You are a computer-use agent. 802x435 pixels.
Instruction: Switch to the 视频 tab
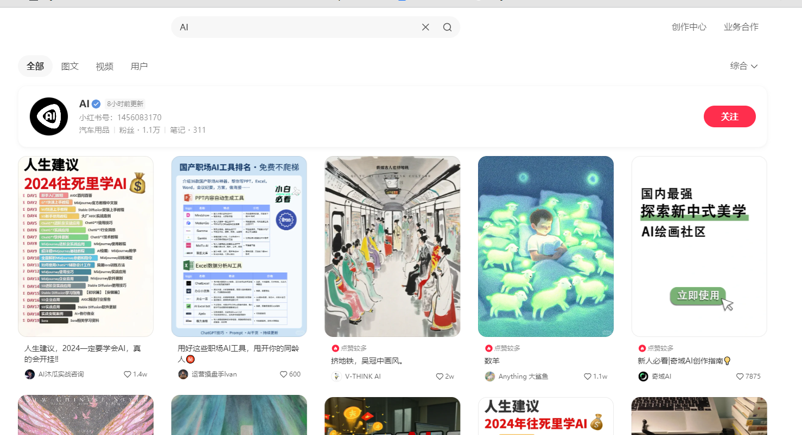point(105,66)
